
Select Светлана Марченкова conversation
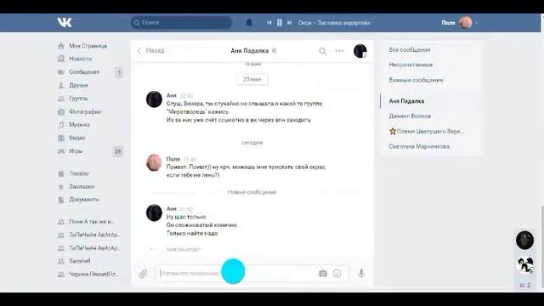click(x=419, y=146)
